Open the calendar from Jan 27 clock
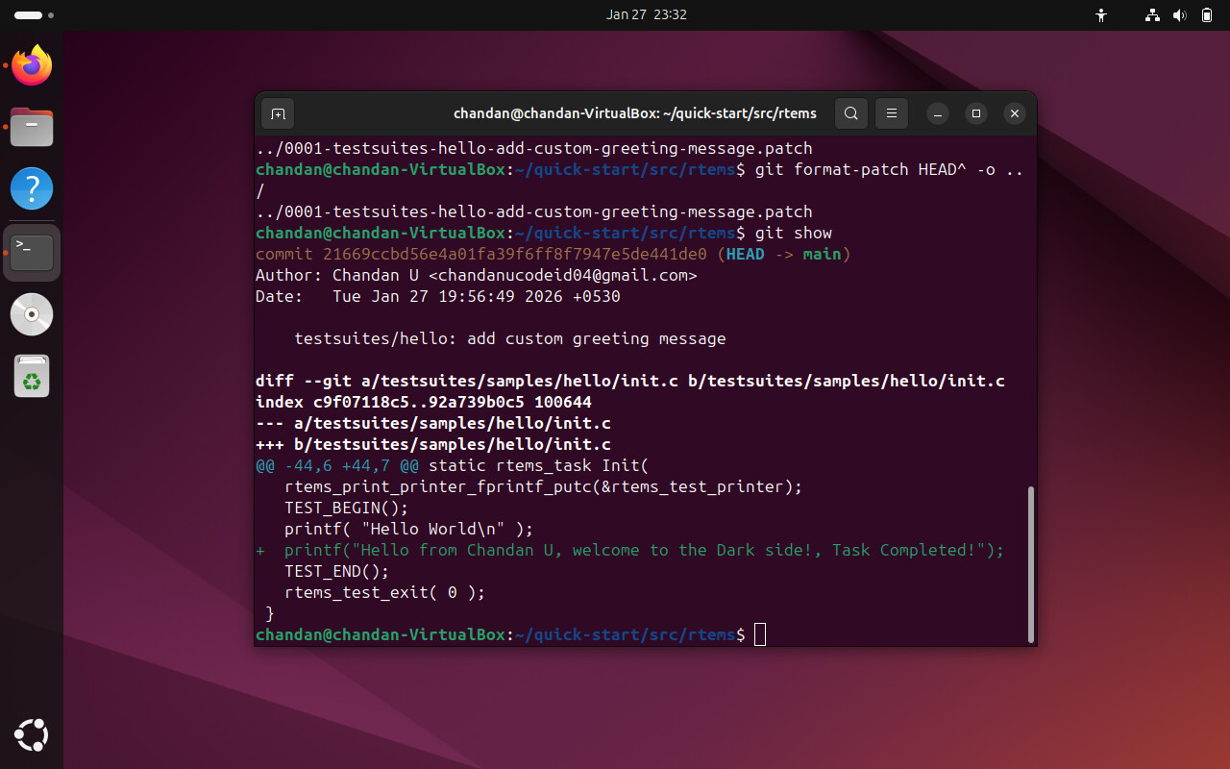 coord(646,15)
